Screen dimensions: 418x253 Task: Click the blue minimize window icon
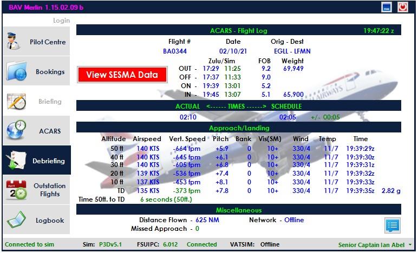pyautogui.click(x=386, y=7)
